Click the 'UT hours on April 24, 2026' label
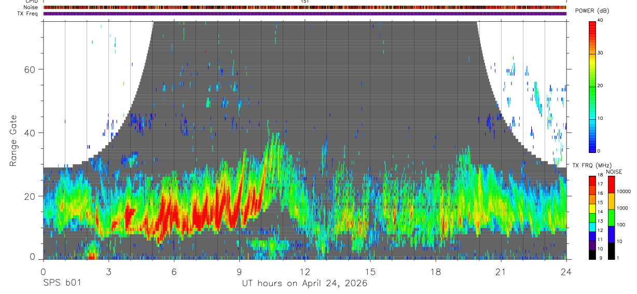This screenshot has width=637, height=294. coord(304,284)
